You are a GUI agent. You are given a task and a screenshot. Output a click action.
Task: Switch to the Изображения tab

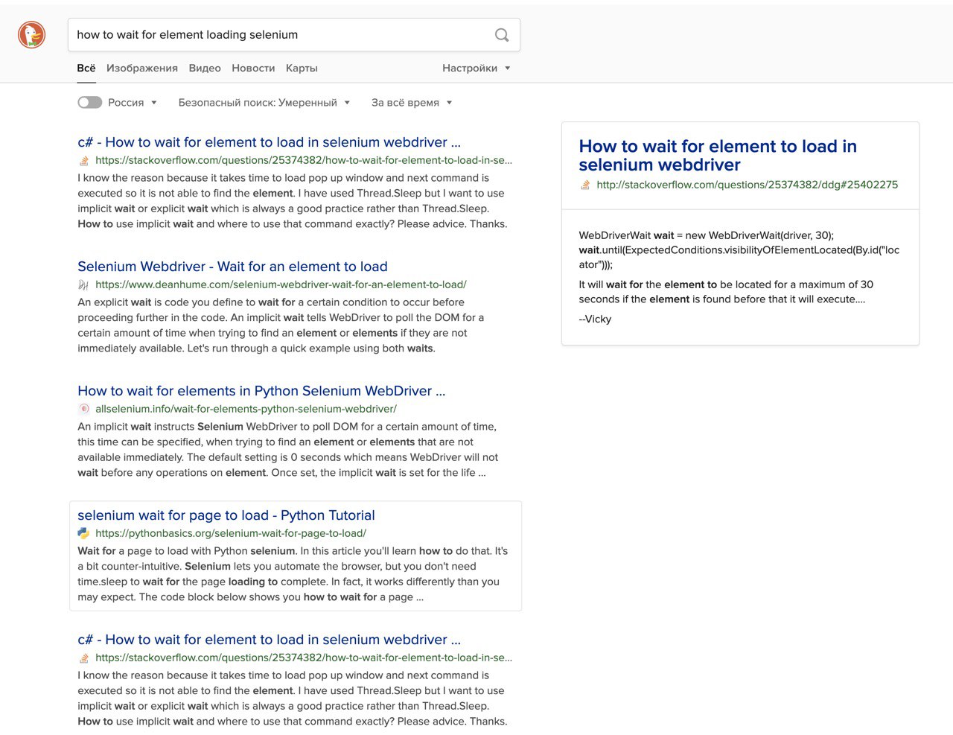142,68
